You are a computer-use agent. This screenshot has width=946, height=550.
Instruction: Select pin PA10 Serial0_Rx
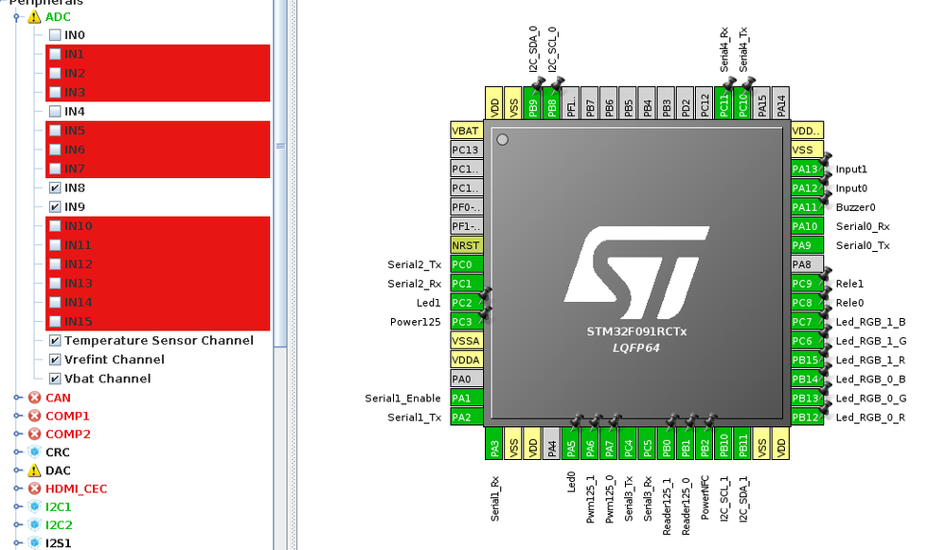click(807, 226)
